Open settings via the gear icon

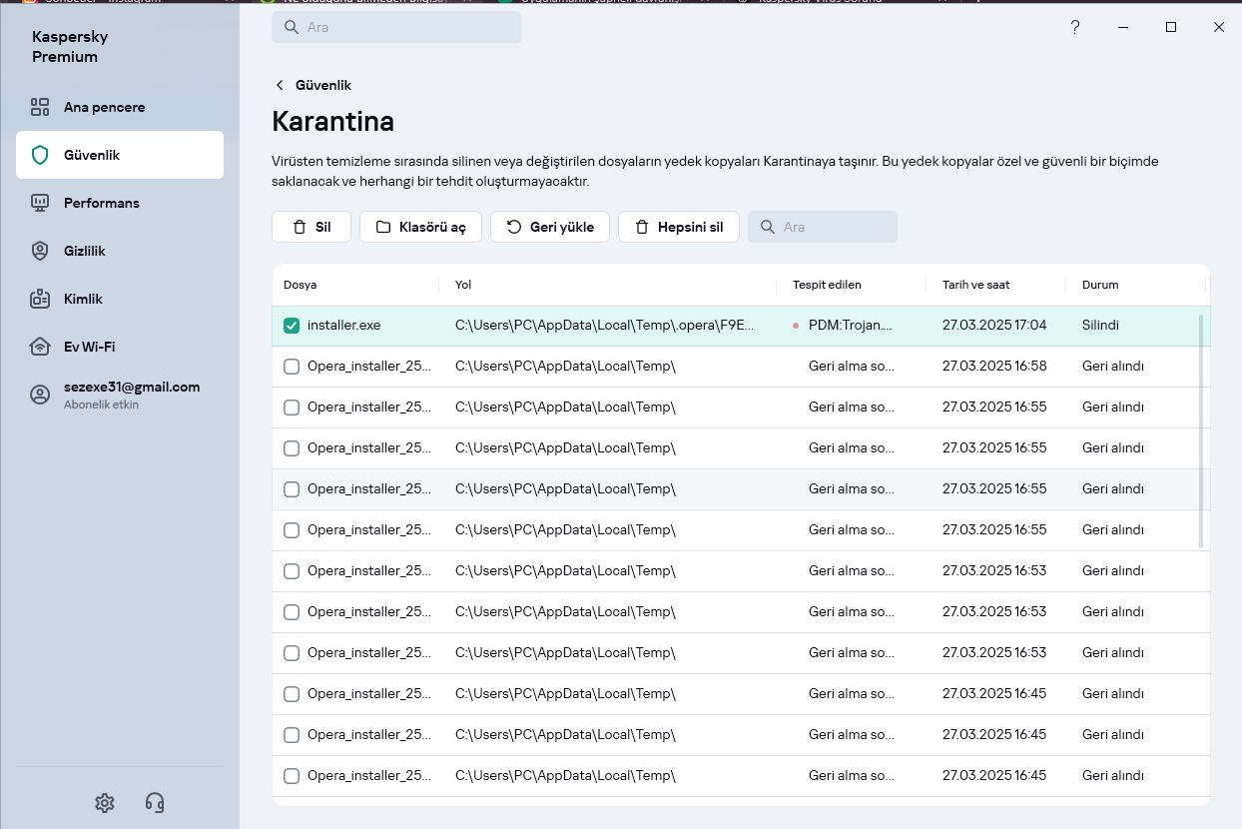[x=105, y=802]
